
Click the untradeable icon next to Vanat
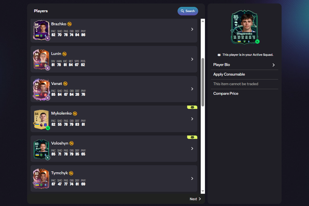point(65,83)
